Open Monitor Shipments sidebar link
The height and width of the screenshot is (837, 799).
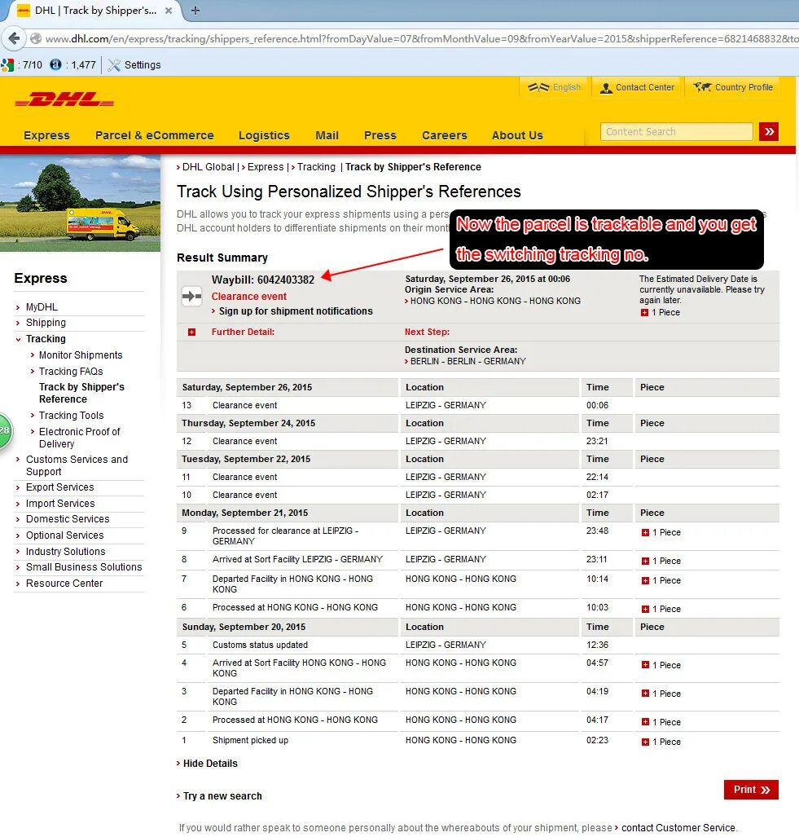coord(81,355)
